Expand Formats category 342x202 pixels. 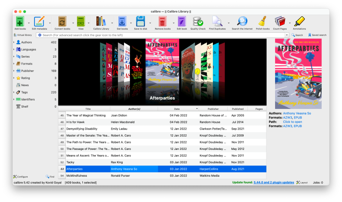coord(14,64)
